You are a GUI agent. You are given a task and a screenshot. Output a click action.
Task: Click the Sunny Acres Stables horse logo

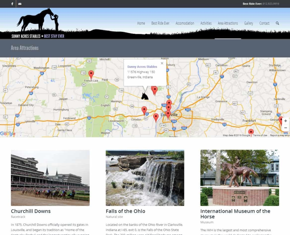[x=38, y=23]
